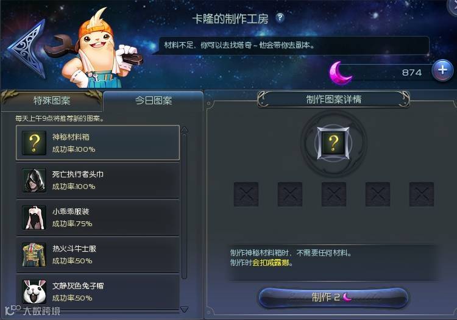Switch to the 今日图案 tab
Image resolution: width=457 pixels, height=320 pixels.
(x=154, y=101)
